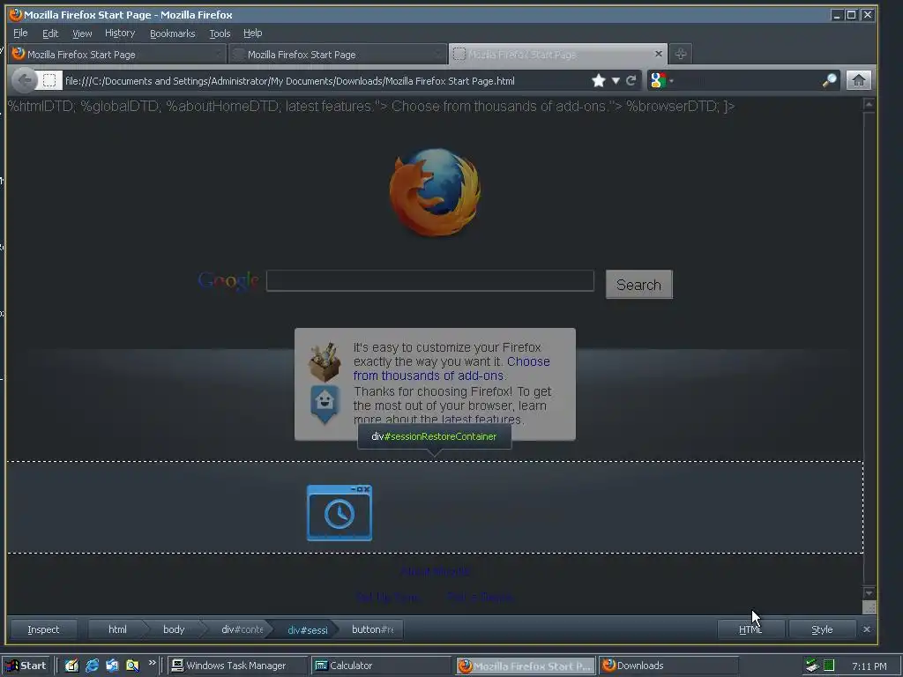Bookmark this page with the star icon
The height and width of the screenshot is (677, 903).
point(599,80)
